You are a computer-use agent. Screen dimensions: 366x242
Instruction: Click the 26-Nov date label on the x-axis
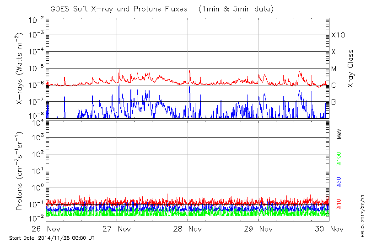46,229
